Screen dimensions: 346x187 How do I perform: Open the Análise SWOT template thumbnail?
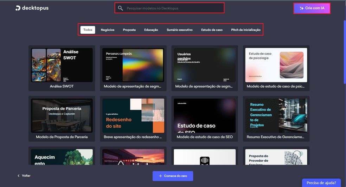pos(62,65)
